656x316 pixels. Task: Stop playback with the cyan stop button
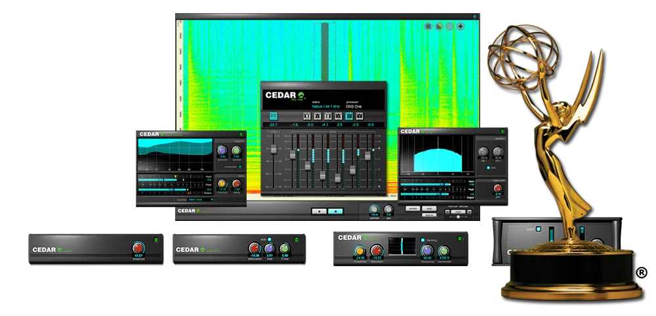click(x=335, y=212)
